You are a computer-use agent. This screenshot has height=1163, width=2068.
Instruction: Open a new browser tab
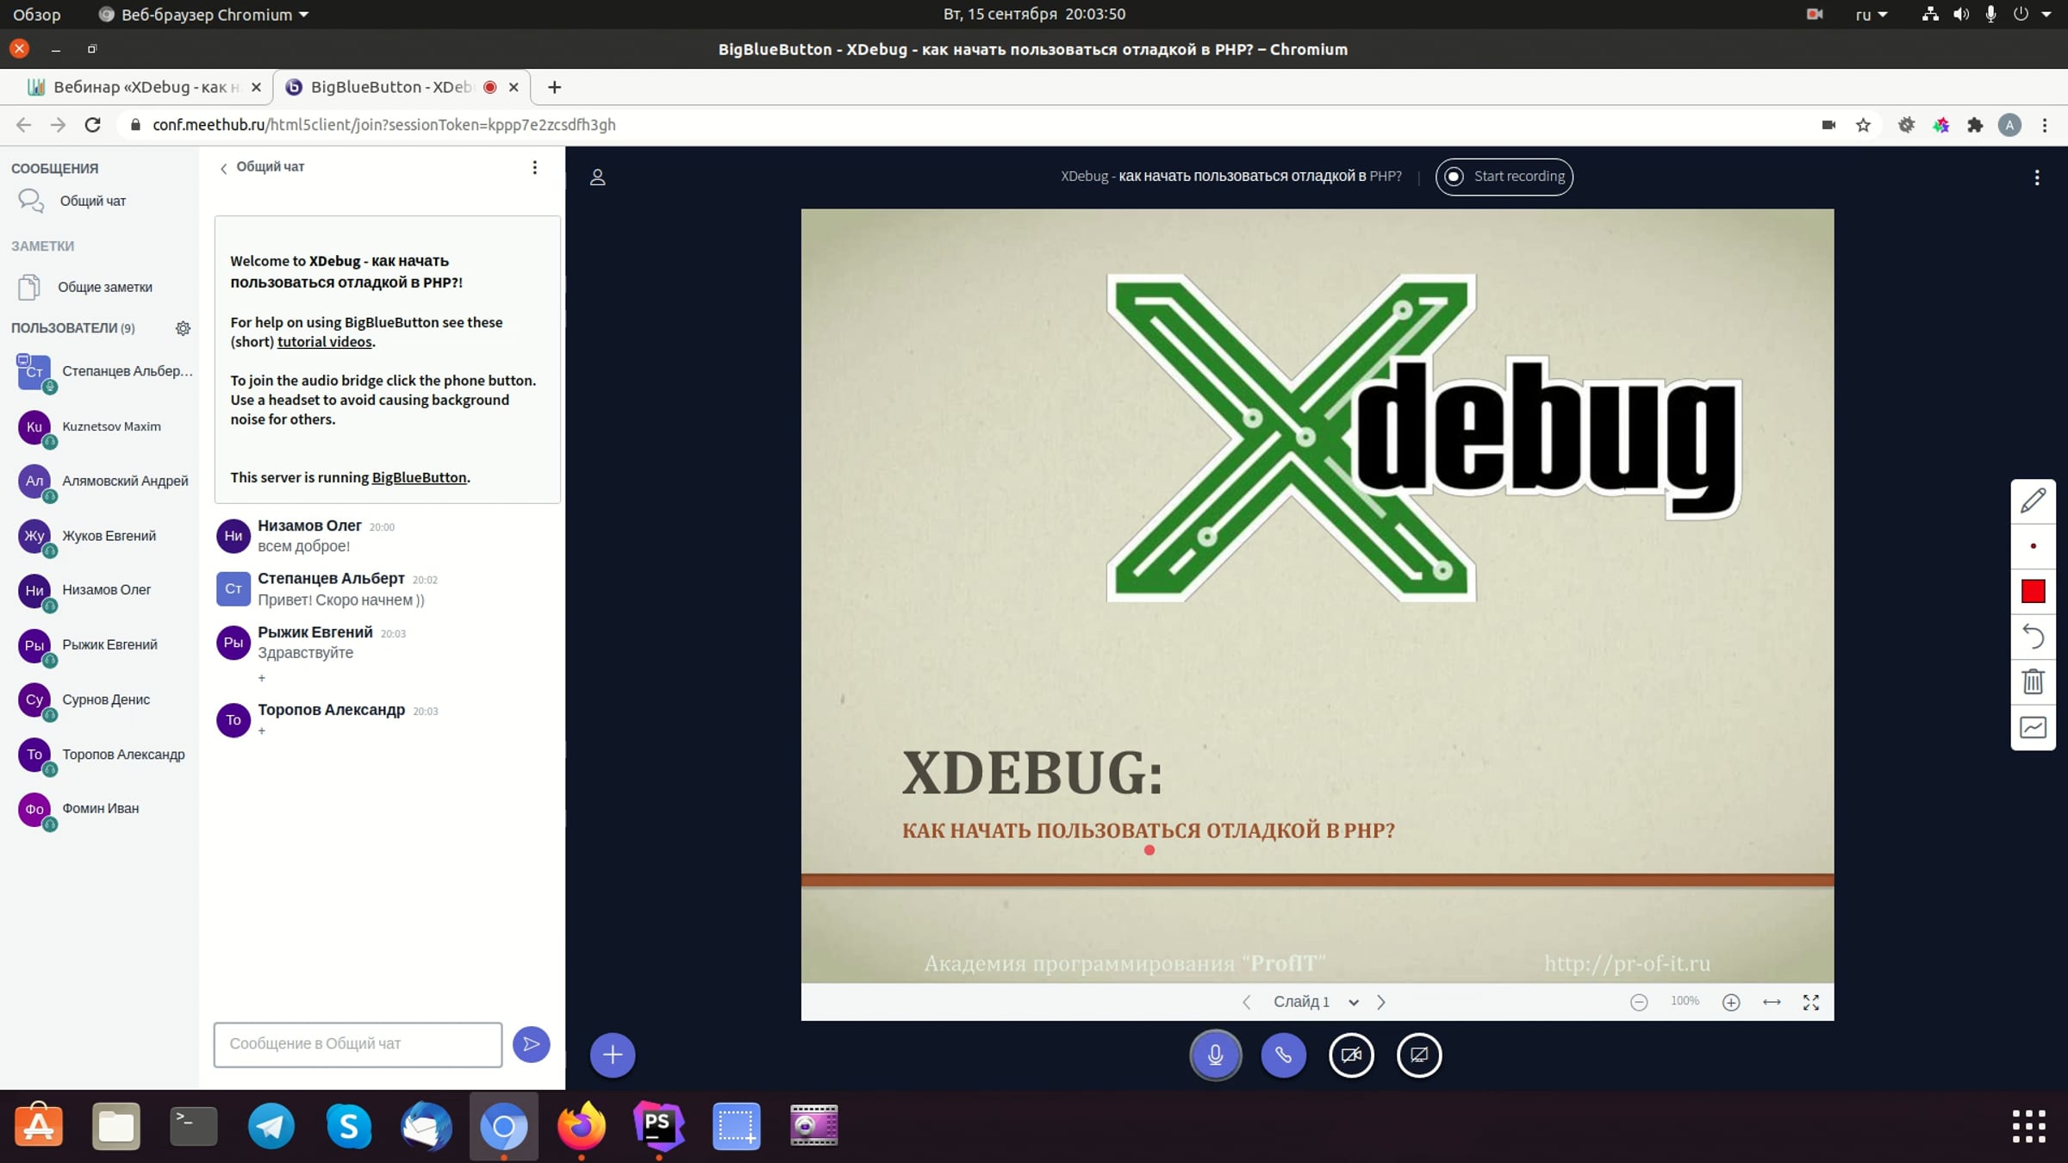(554, 87)
